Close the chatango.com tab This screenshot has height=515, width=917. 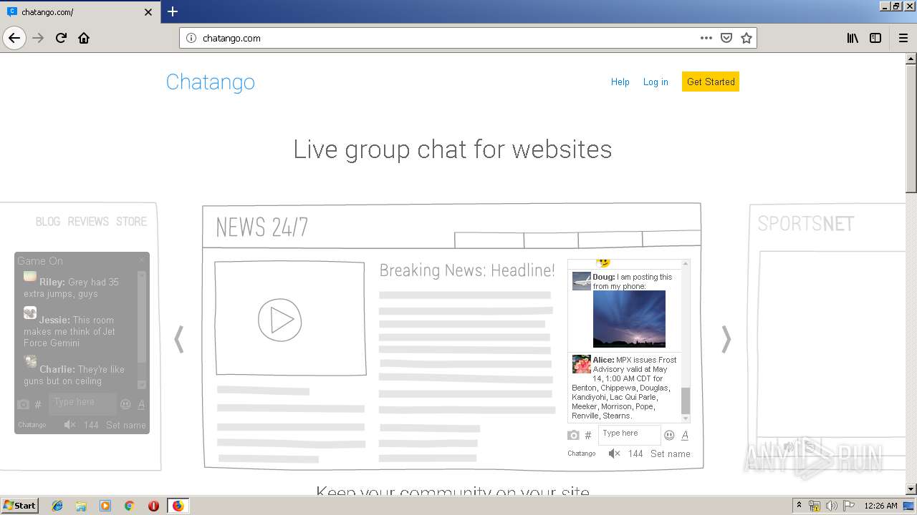pyautogui.click(x=148, y=12)
